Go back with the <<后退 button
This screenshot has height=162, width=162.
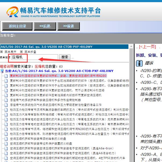click(45, 26)
